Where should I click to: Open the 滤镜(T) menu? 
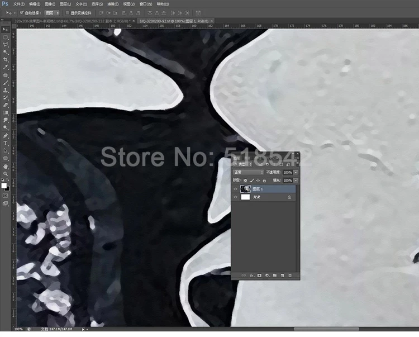[113, 4]
